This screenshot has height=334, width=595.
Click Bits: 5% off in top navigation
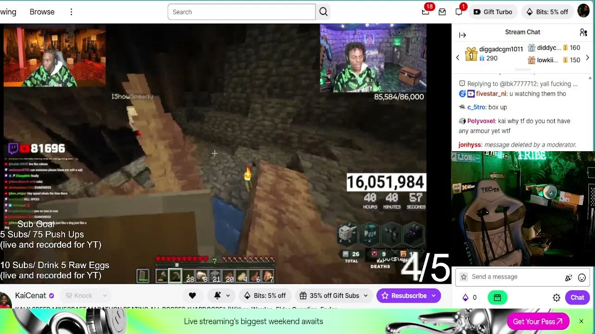[x=547, y=12]
